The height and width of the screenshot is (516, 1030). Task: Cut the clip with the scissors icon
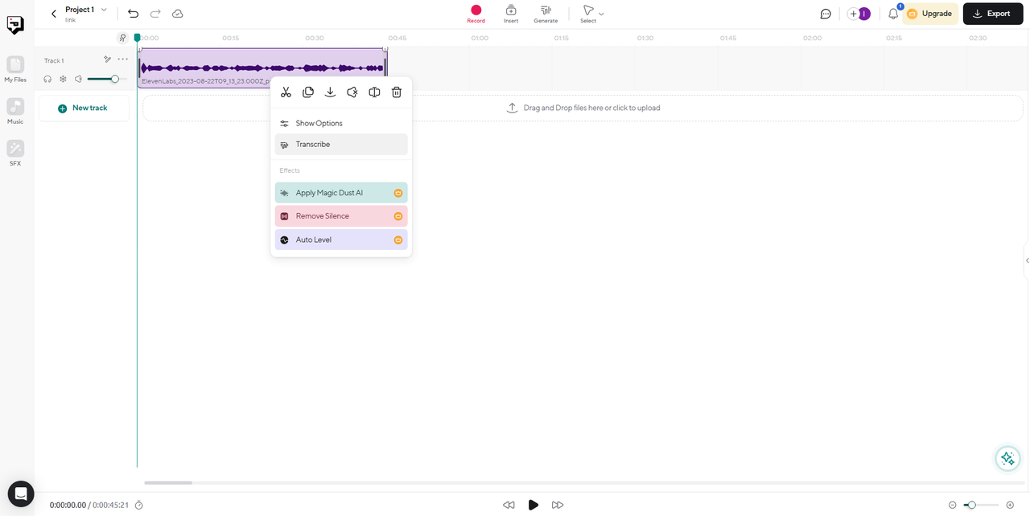286,92
